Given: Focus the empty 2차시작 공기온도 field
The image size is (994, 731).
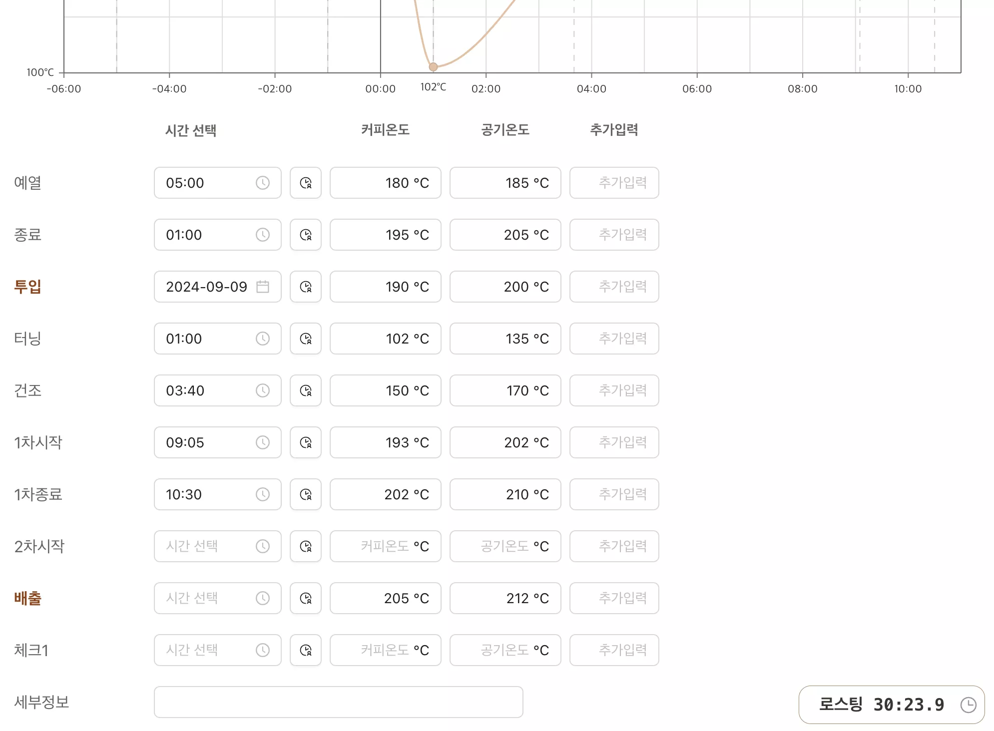Looking at the screenshot, I should [x=505, y=546].
